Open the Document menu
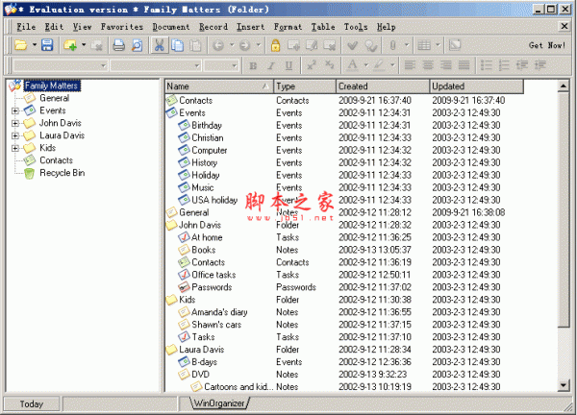The image size is (577, 415). click(x=171, y=27)
